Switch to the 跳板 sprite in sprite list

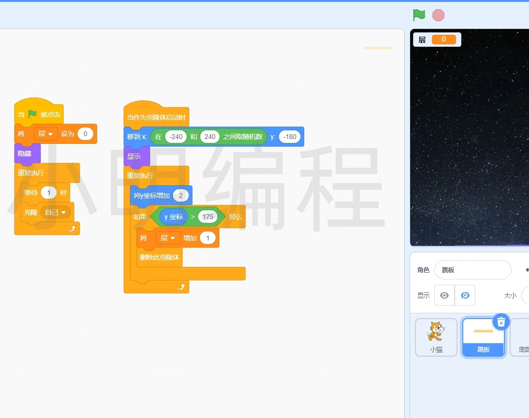483,336
